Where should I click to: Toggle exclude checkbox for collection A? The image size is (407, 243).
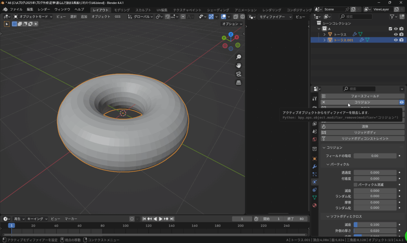390,29
